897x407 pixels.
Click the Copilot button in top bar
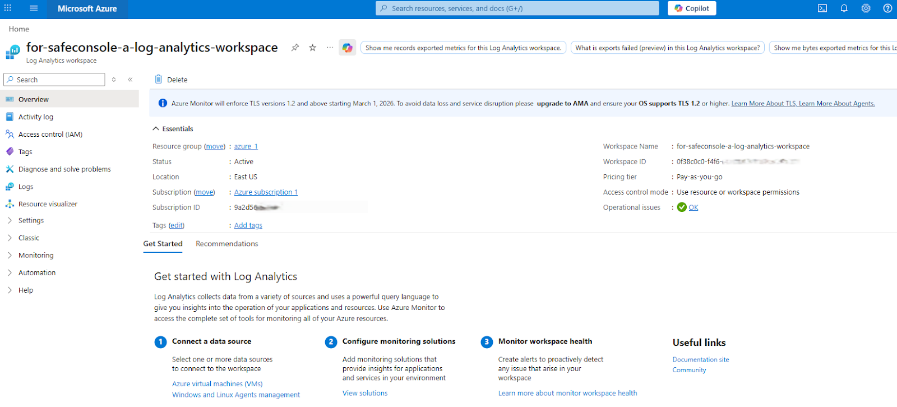pyautogui.click(x=692, y=8)
